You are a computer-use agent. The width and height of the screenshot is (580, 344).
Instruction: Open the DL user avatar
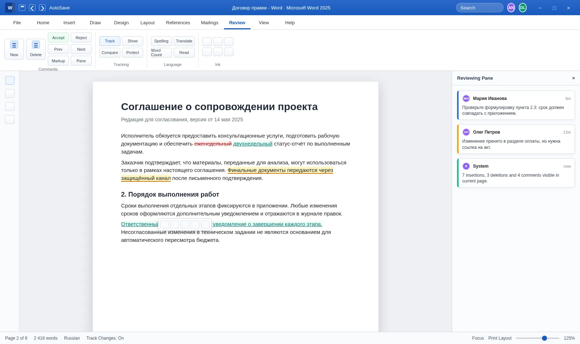click(x=523, y=8)
